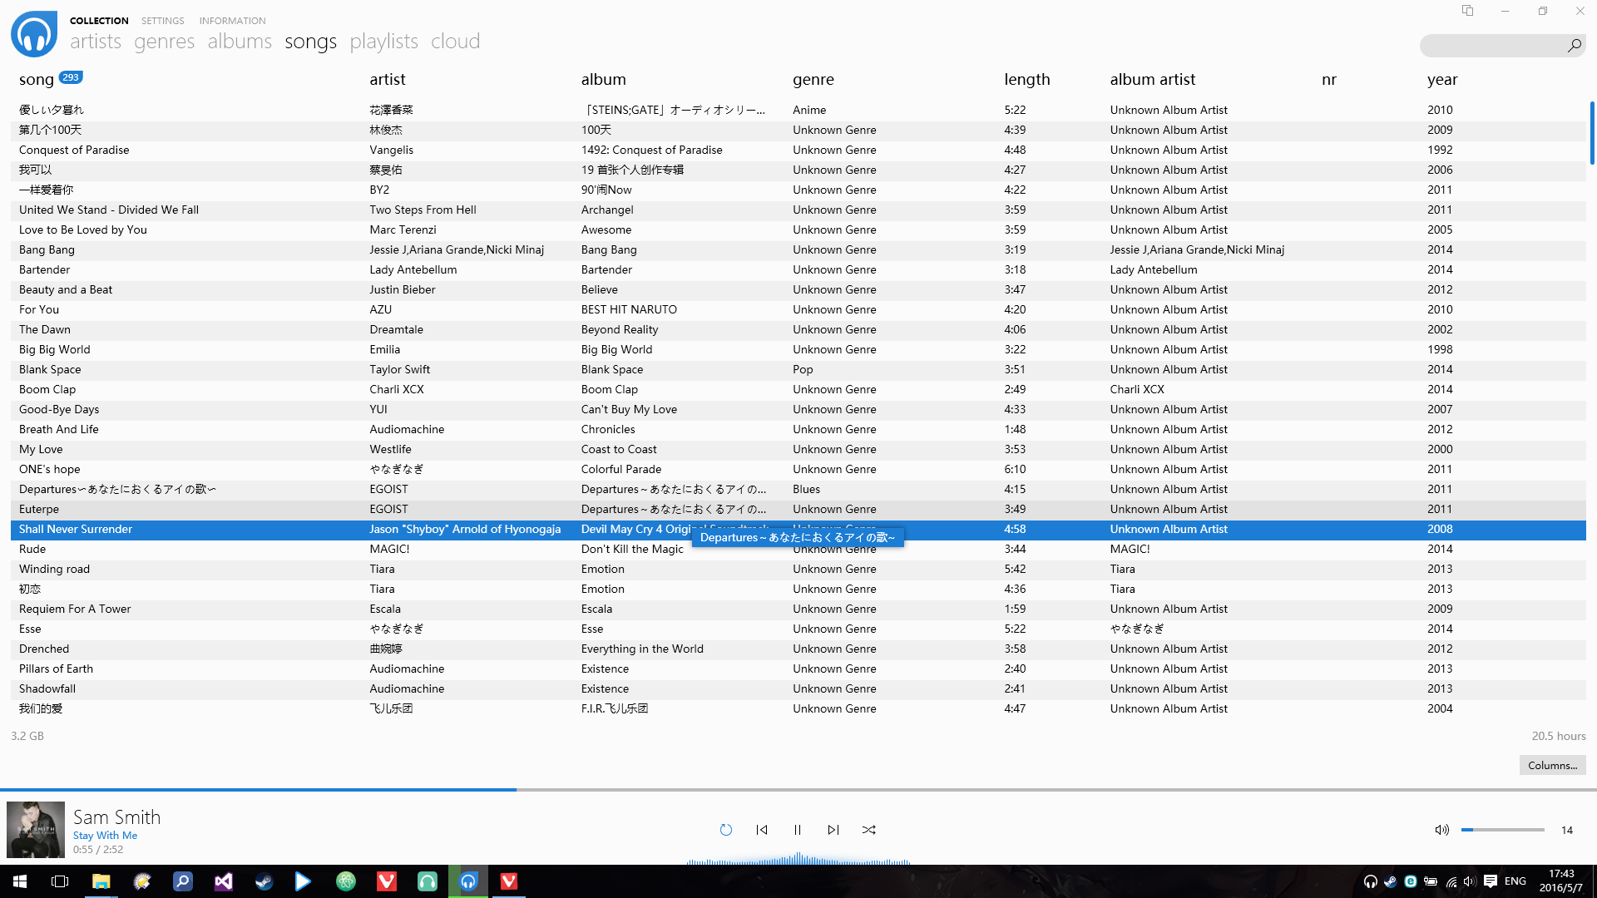Screen dimensions: 1597x898
Task: Switch to the albums tab
Action: click(x=240, y=42)
